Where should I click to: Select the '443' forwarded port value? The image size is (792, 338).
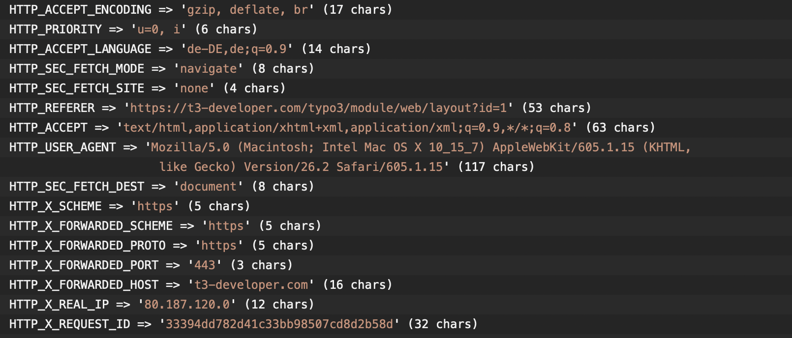coord(205,265)
